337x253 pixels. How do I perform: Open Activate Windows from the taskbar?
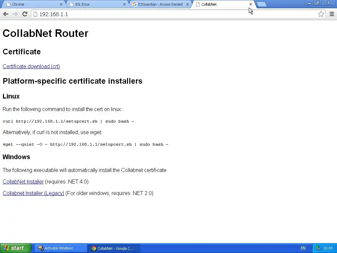click(x=61, y=248)
